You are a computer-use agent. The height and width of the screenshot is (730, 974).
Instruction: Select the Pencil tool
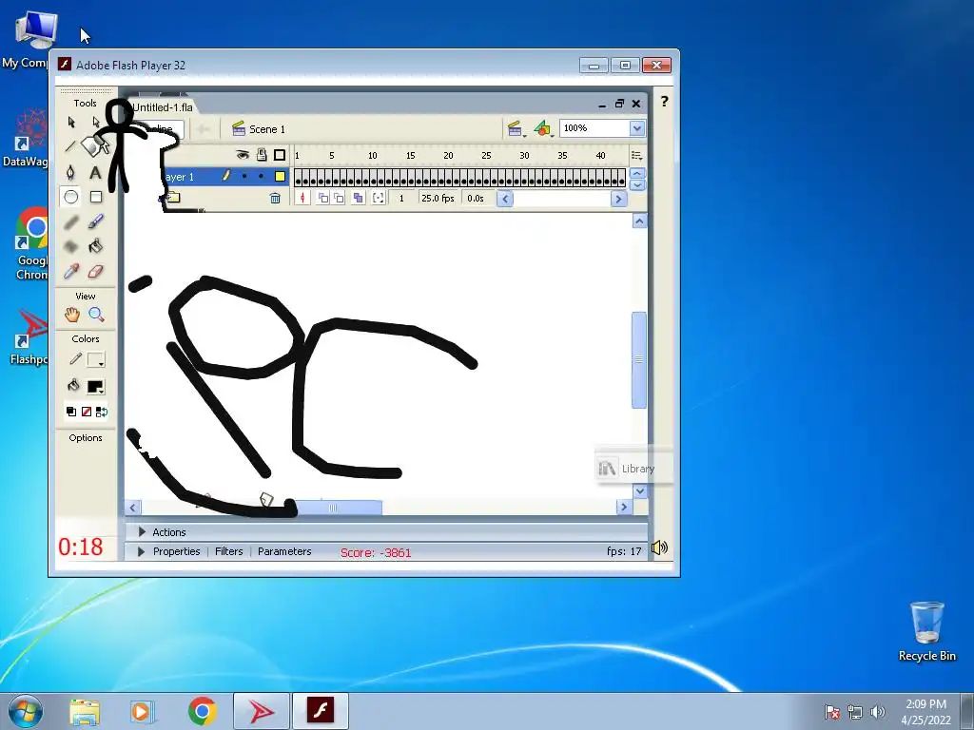pyautogui.click(x=71, y=221)
